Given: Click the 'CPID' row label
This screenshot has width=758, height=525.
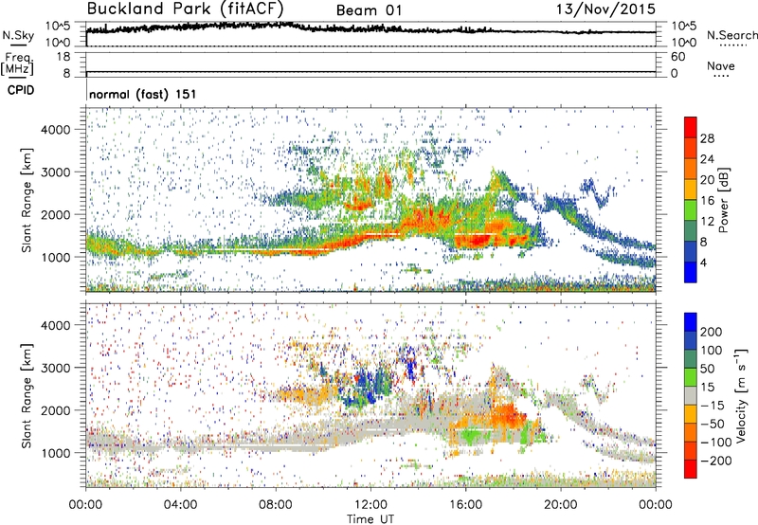Looking at the screenshot, I should click(x=21, y=90).
